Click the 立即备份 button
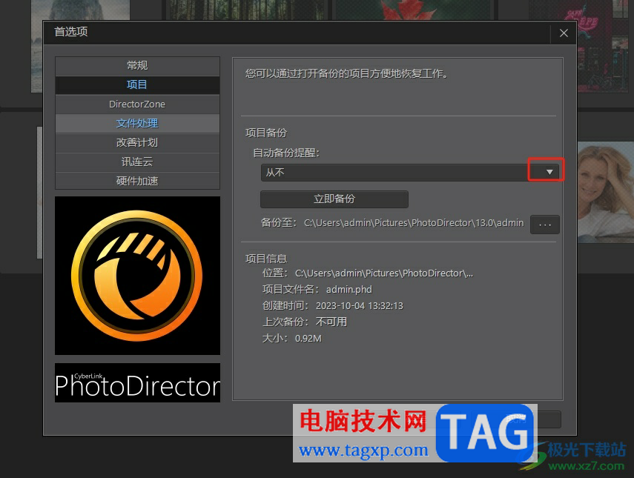The height and width of the screenshot is (478, 634). tap(334, 199)
